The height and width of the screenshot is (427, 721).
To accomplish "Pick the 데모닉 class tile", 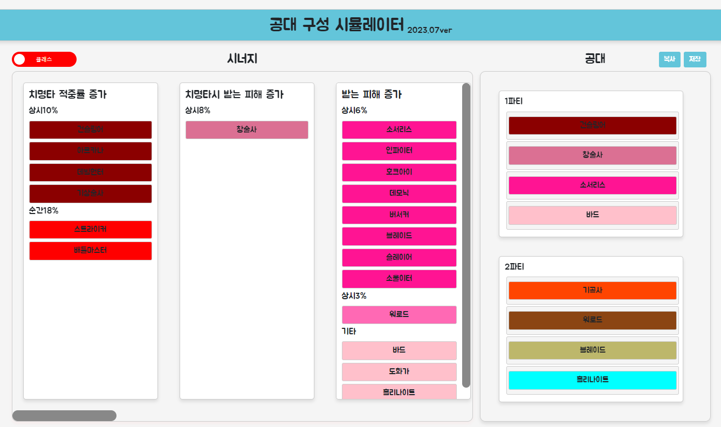I will tap(399, 194).
